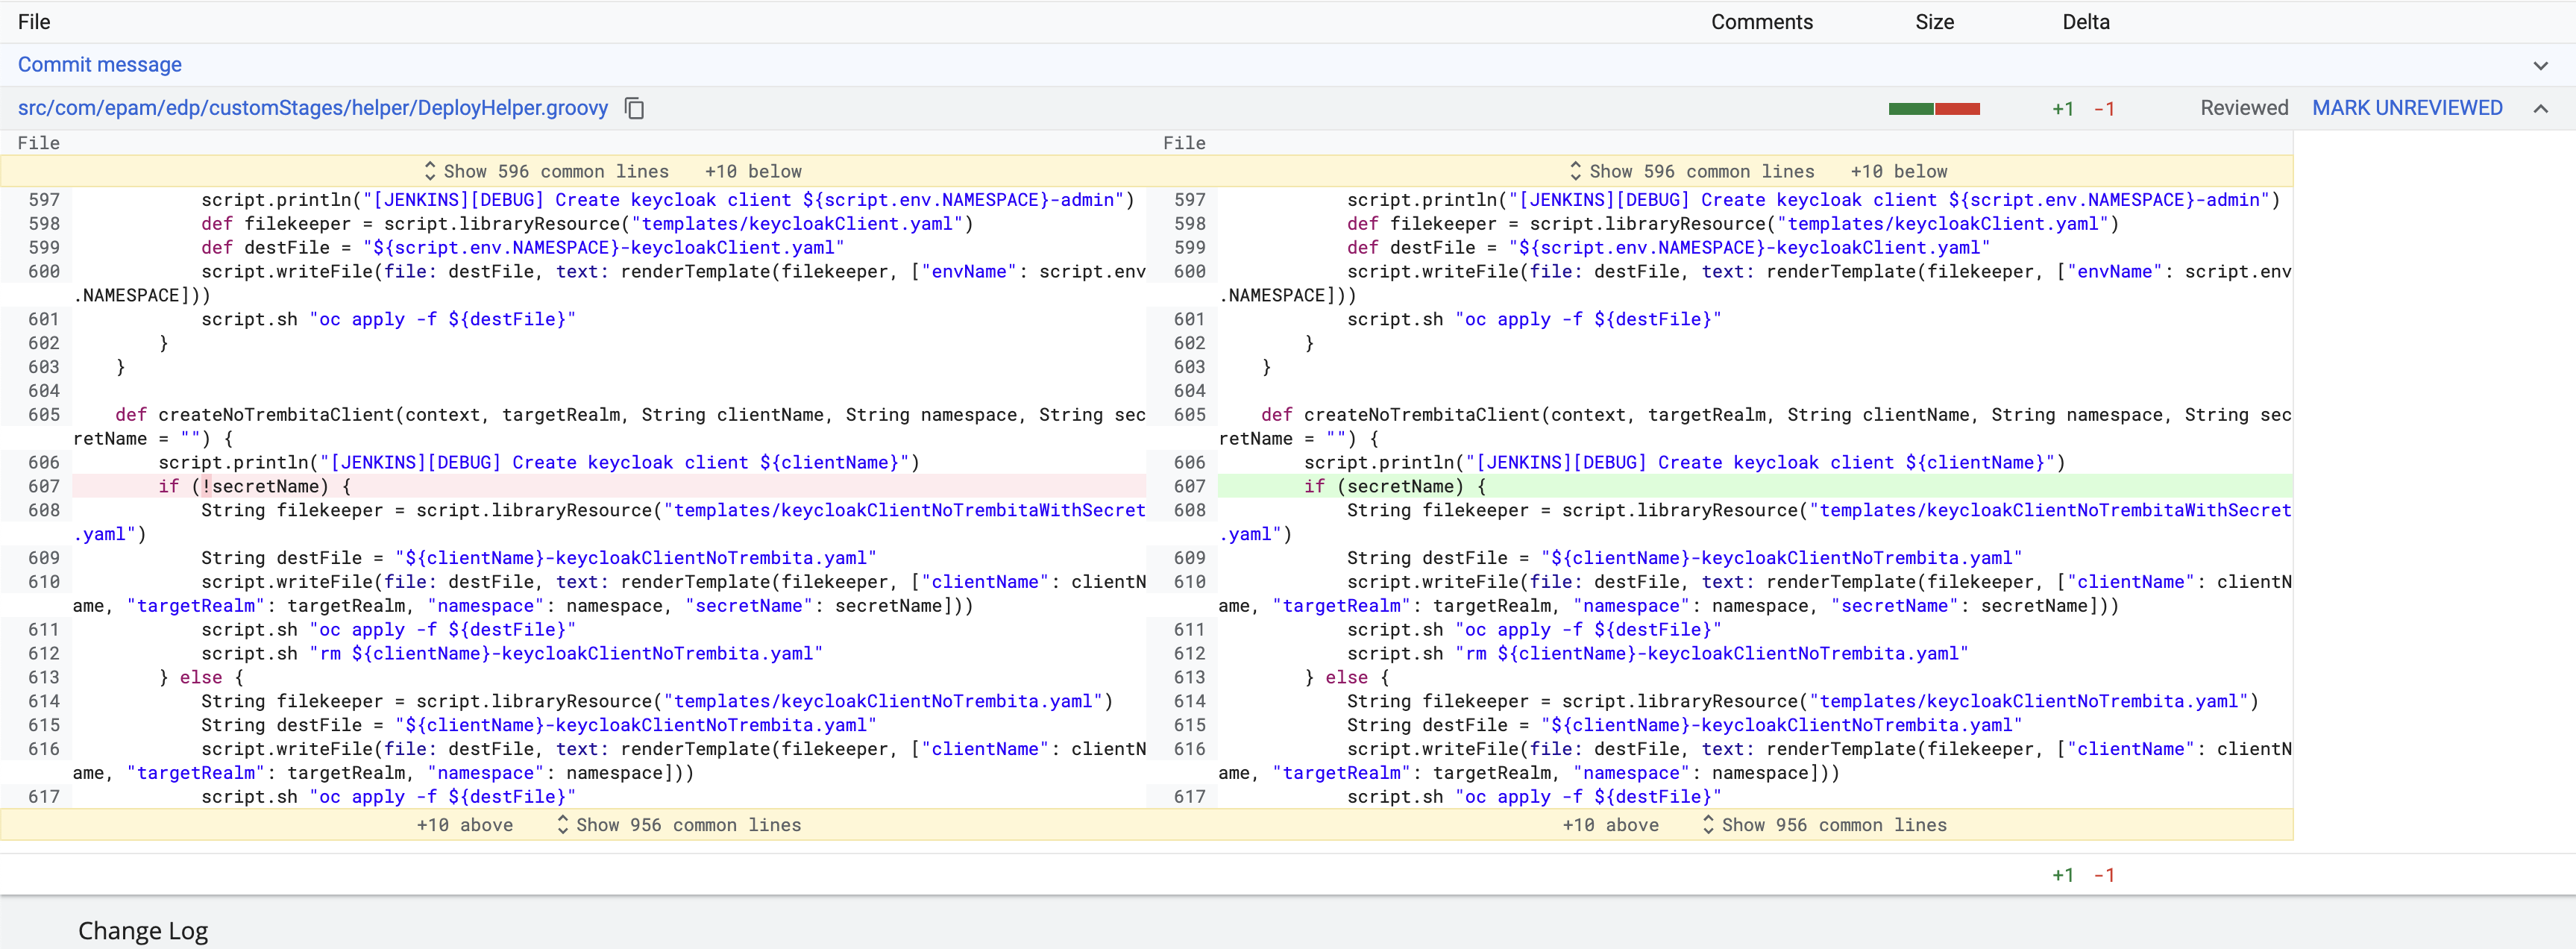Click the File column header at top

[x=34, y=22]
